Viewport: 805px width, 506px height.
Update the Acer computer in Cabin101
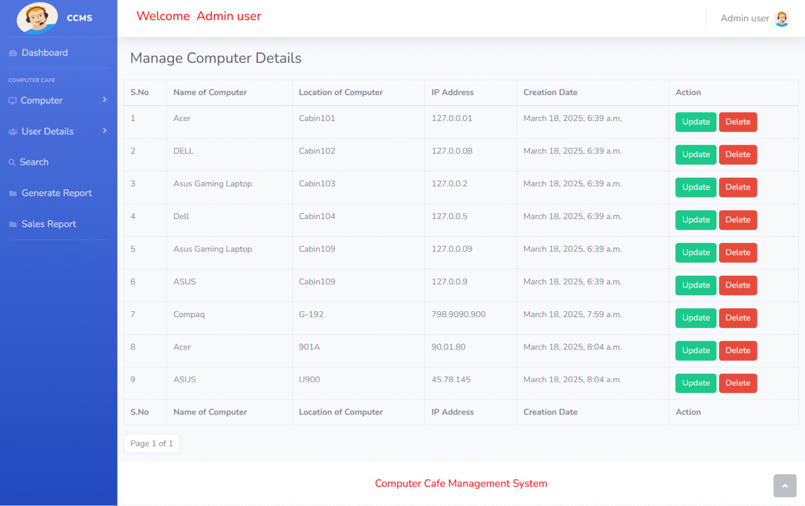click(x=695, y=122)
